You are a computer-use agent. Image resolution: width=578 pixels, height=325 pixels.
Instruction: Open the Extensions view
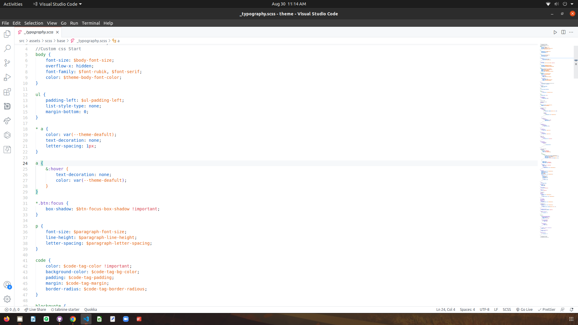tap(7, 92)
